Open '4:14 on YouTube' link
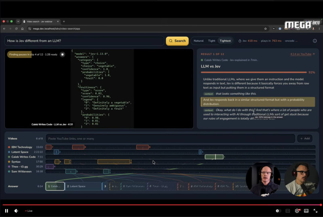The width and height of the screenshot is (323, 217). click(302, 54)
